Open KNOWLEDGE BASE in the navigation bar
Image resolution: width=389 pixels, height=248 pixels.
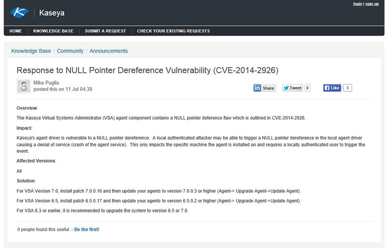pyautogui.click(x=53, y=31)
